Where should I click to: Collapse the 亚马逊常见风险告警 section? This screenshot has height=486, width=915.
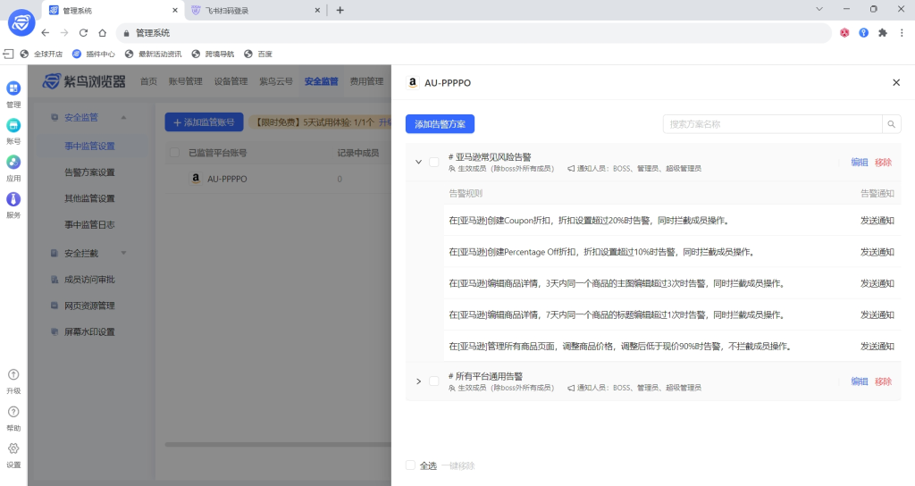pos(418,162)
